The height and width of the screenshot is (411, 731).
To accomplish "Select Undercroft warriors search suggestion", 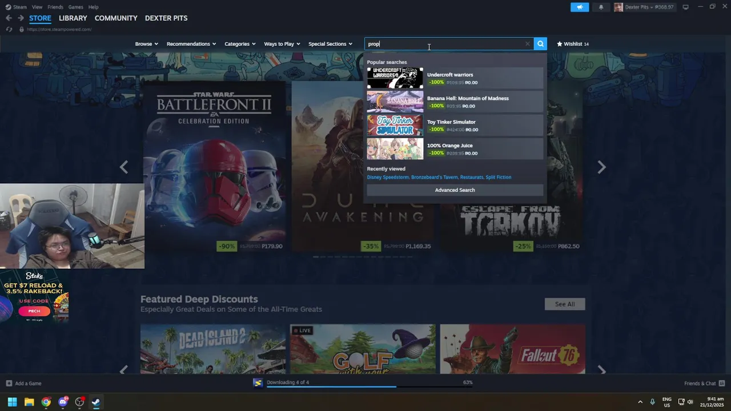I will click(x=455, y=78).
